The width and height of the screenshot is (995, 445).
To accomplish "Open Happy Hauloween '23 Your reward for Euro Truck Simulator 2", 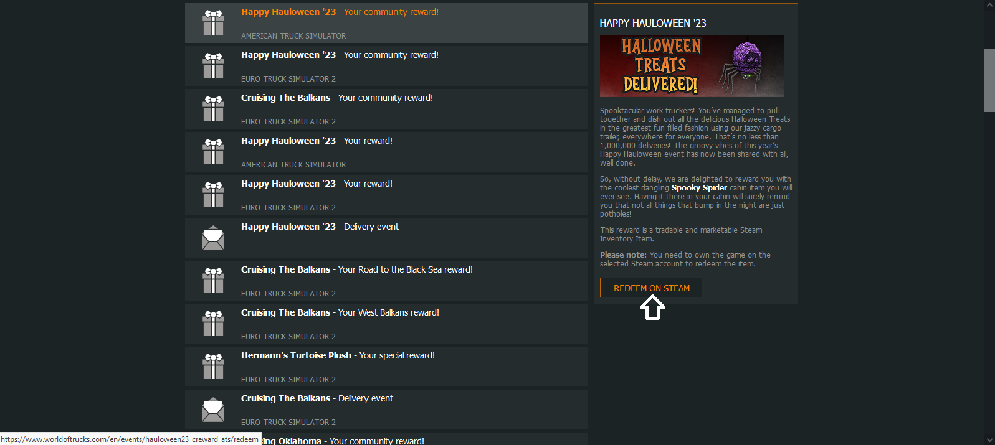I will pyautogui.click(x=386, y=195).
